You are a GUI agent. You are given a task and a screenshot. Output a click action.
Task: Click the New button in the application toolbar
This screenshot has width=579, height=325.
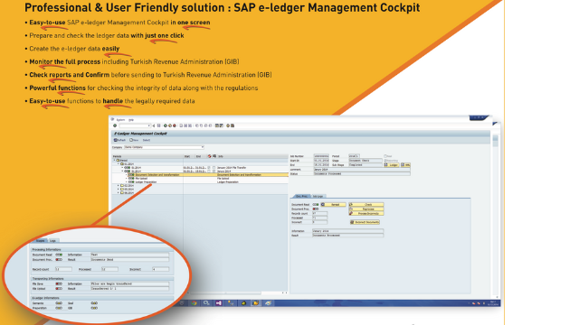point(134,140)
